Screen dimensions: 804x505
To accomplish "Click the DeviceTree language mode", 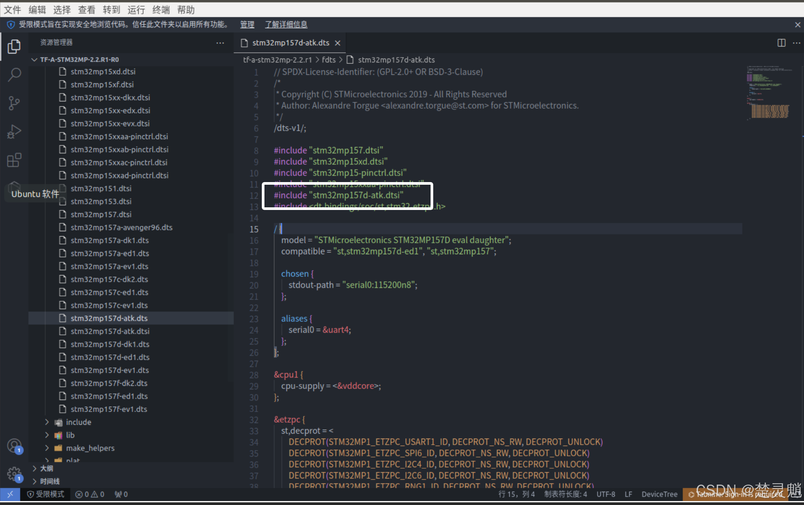I will click(x=659, y=494).
